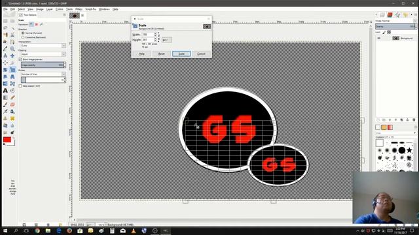Select the Paintbrush tool
Viewport: 419px width, 235px height.
coord(5,104)
